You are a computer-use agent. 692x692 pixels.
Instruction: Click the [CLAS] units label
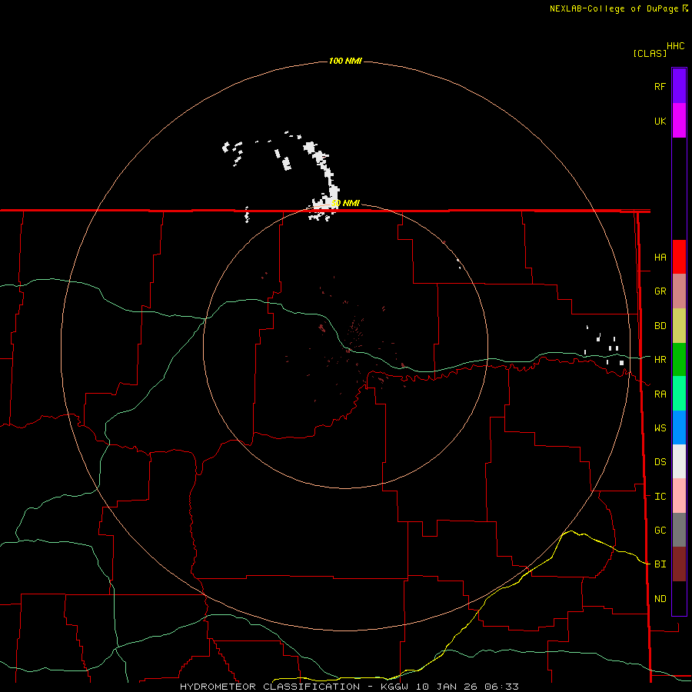point(650,53)
